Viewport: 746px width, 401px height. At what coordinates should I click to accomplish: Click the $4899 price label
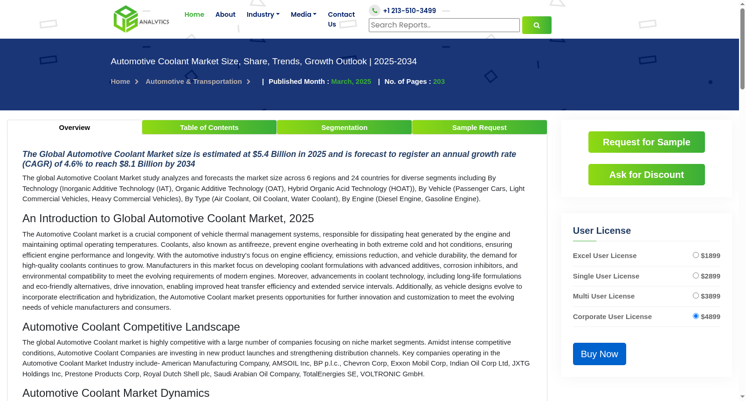[711, 317]
